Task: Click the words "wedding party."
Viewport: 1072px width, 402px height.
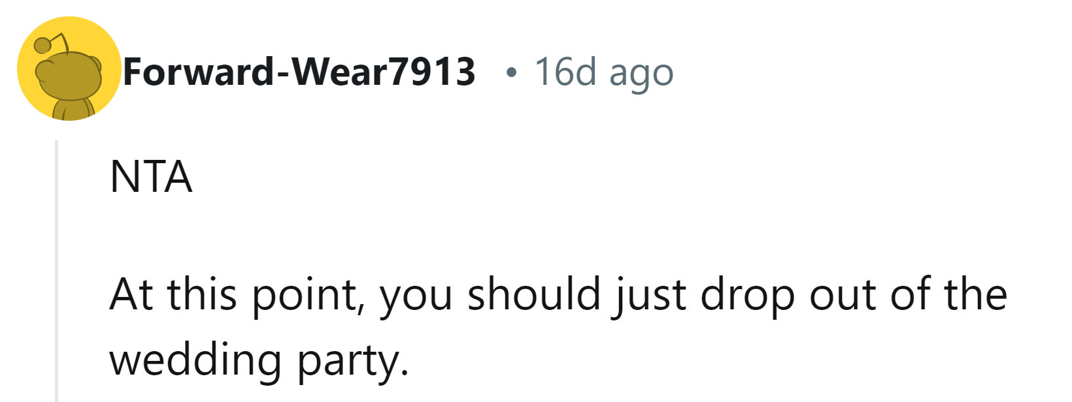Action: pos(259,360)
